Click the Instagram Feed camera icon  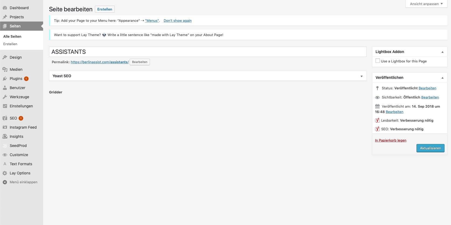5,127
